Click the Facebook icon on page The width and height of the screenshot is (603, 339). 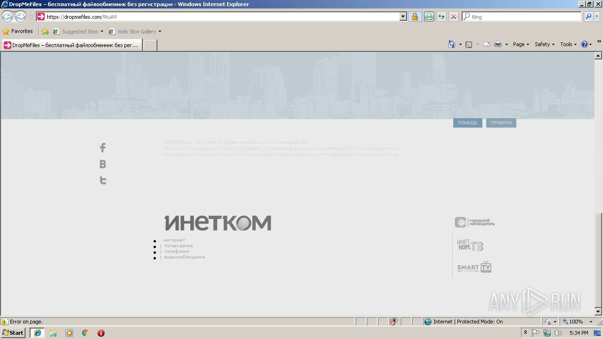[x=103, y=148]
